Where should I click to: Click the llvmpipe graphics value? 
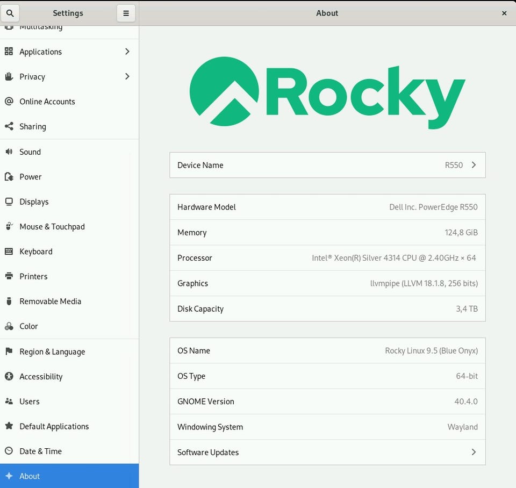click(424, 283)
